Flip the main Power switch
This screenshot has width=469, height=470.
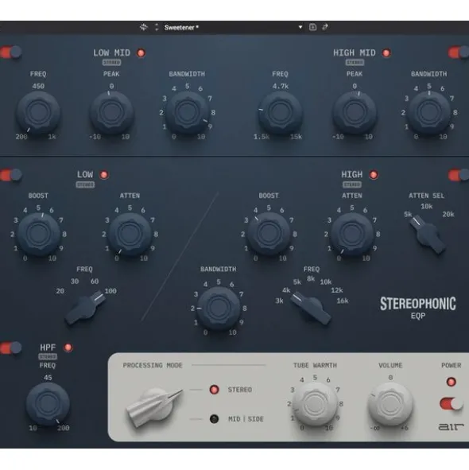tap(451, 404)
